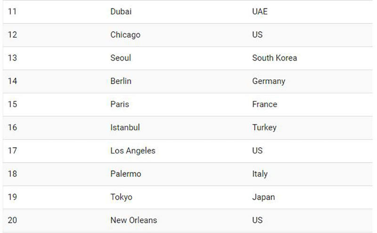The height and width of the screenshot is (233, 377).
Task: Select the Istanbul city cell
Action: 125,127
